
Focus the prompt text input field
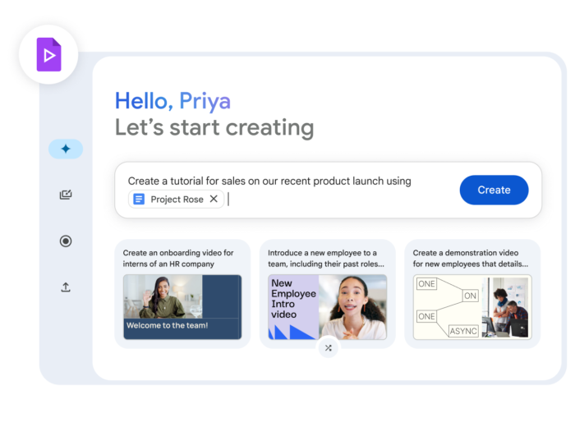pos(328,190)
